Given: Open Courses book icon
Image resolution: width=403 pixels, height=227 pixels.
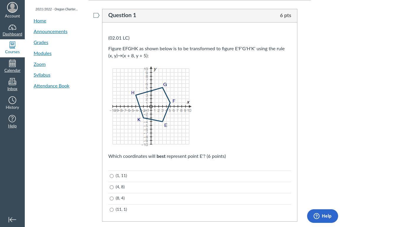Looking at the screenshot, I should point(12,45).
